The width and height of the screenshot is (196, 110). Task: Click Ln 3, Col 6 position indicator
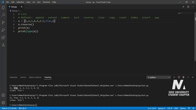152,108
